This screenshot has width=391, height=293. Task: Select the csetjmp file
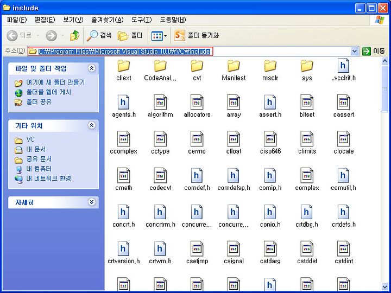coord(197,253)
